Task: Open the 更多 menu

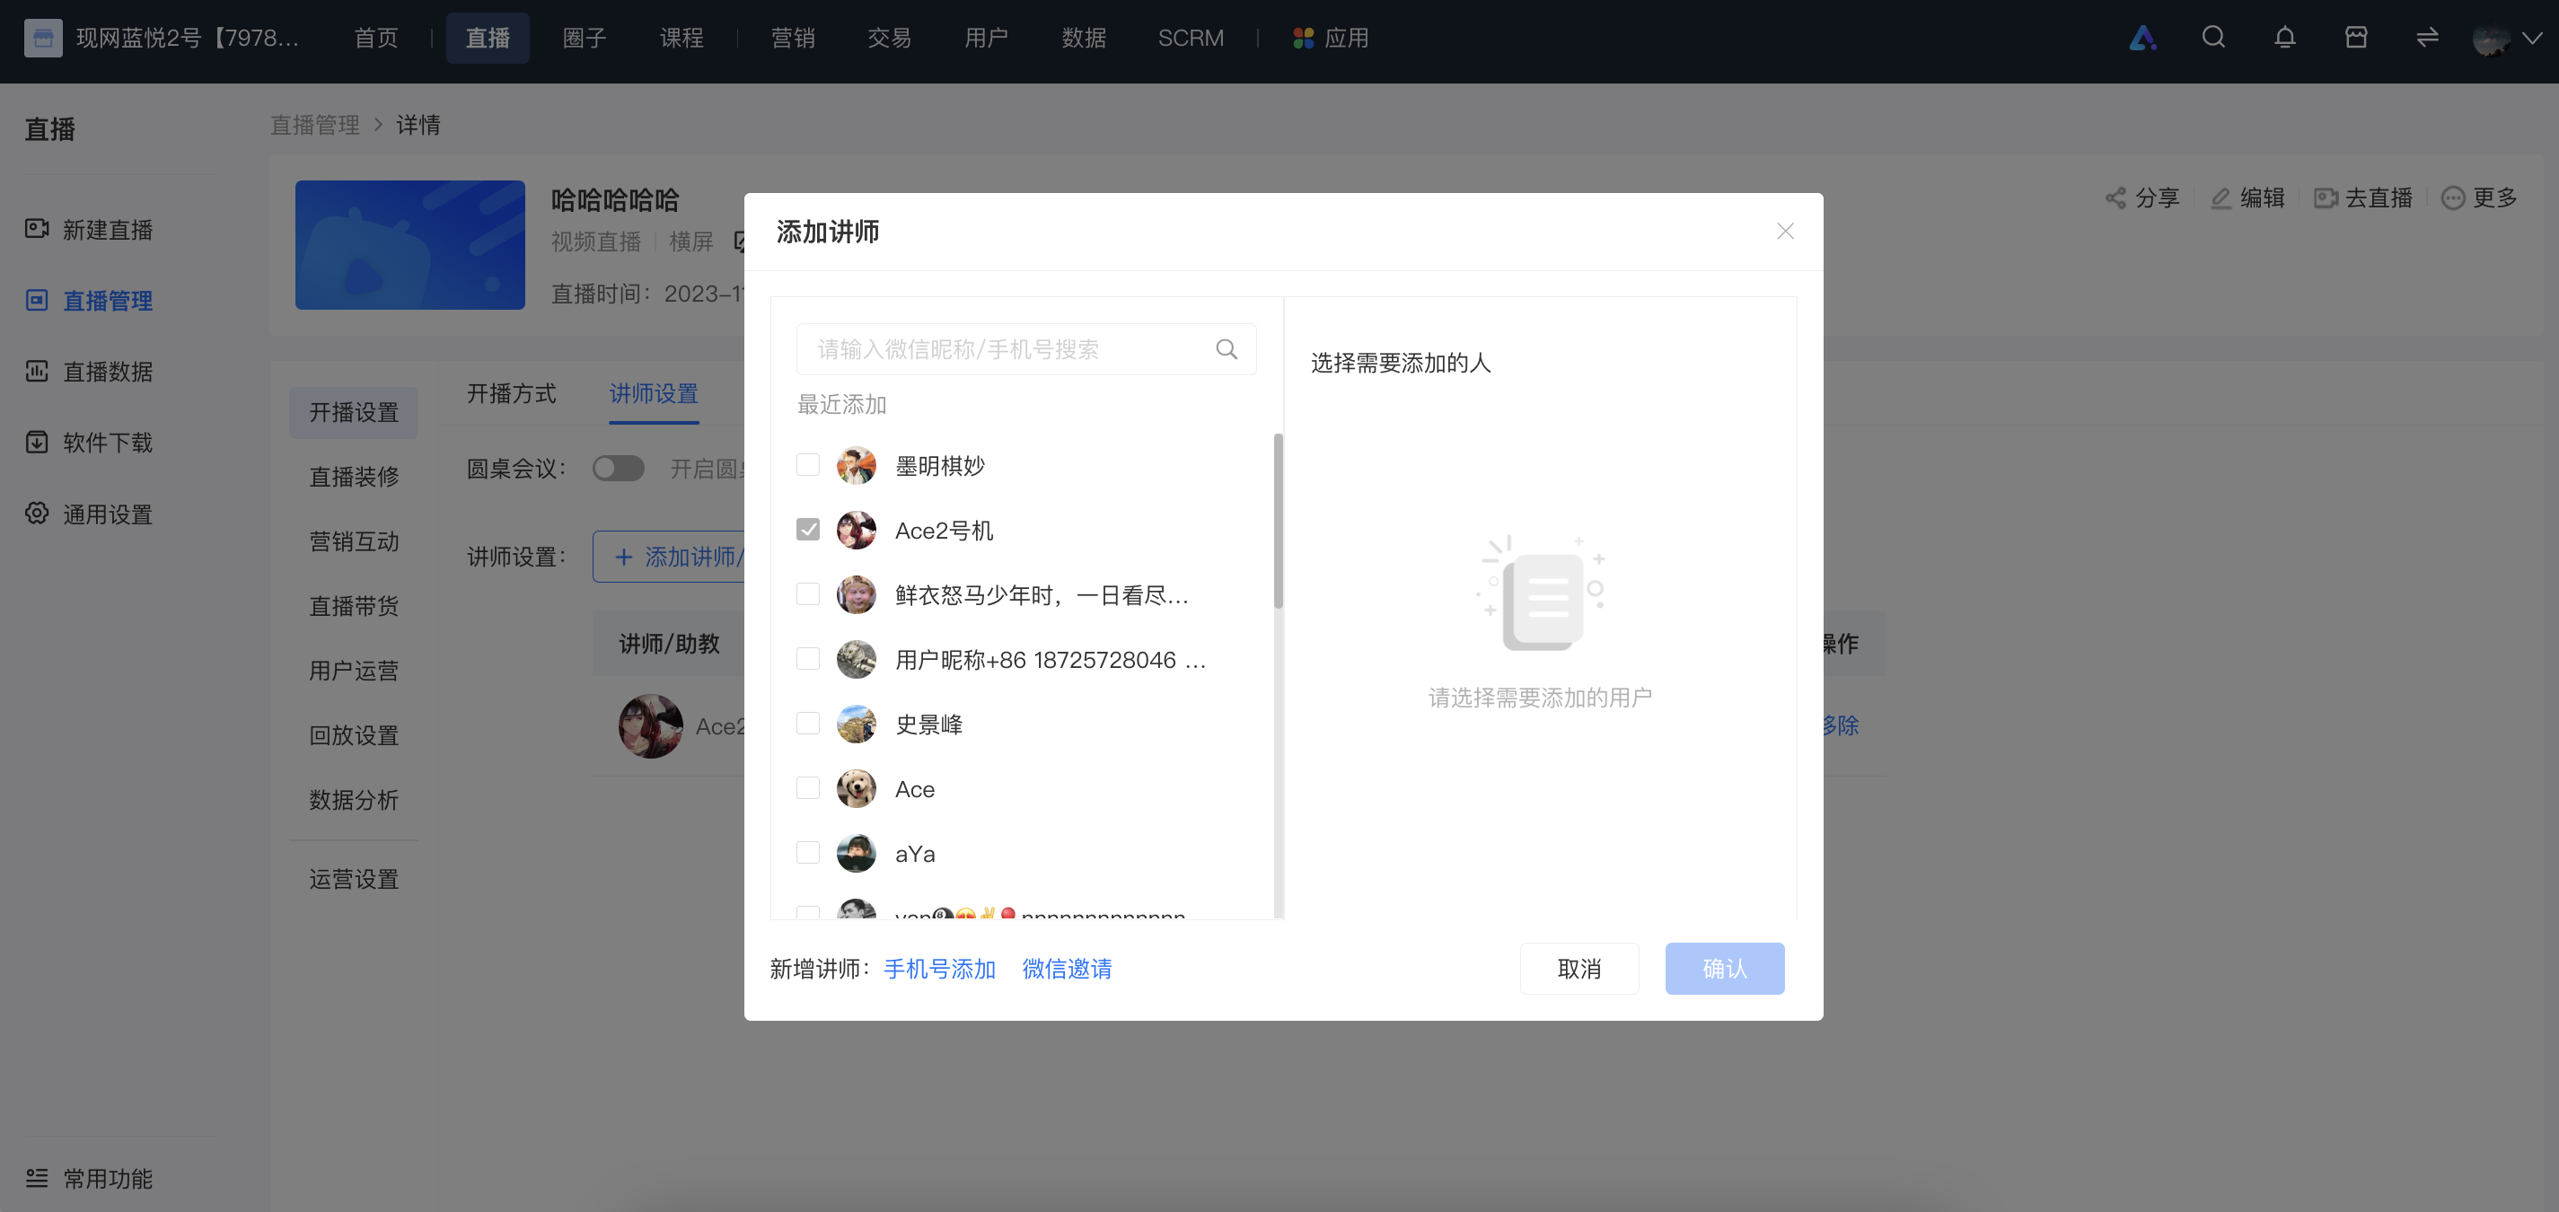Action: pyautogui.click(x=2479, y=198)
